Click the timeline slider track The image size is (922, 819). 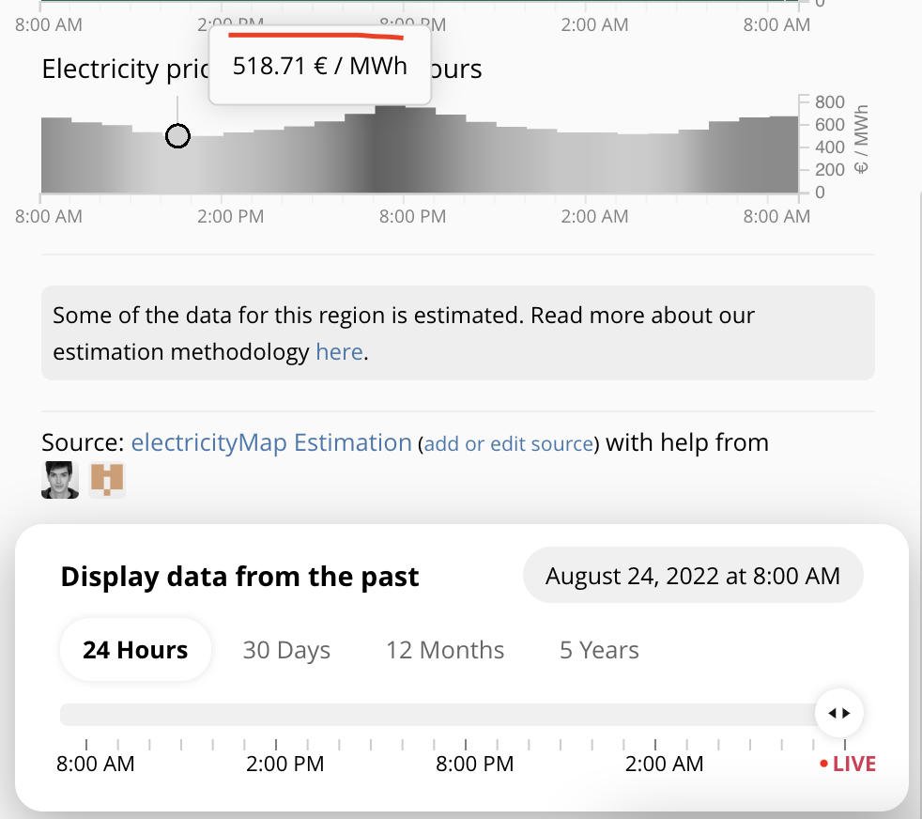pos(423,714)
